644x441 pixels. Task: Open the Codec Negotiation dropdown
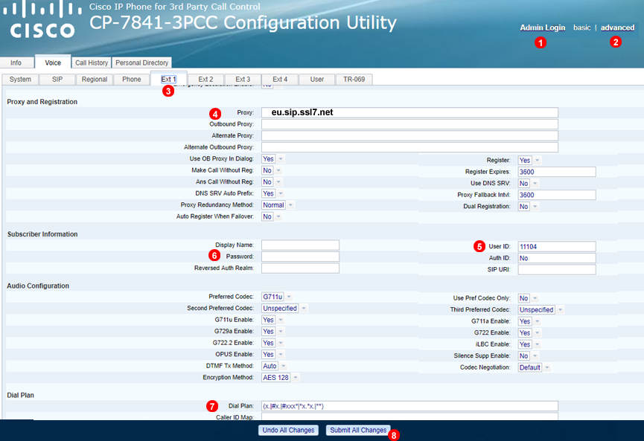click(534, 367)
